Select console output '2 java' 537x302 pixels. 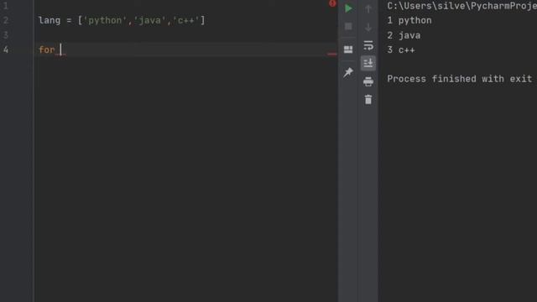[404, 35]
